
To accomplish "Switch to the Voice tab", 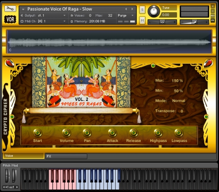I will pyautogui.click(x=23, y=156).
